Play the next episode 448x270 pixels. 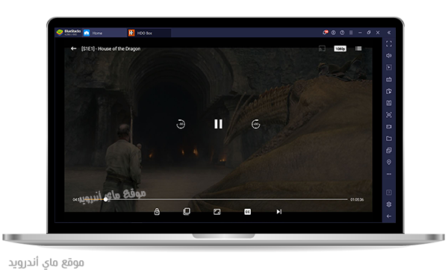[x=279, y=212]
